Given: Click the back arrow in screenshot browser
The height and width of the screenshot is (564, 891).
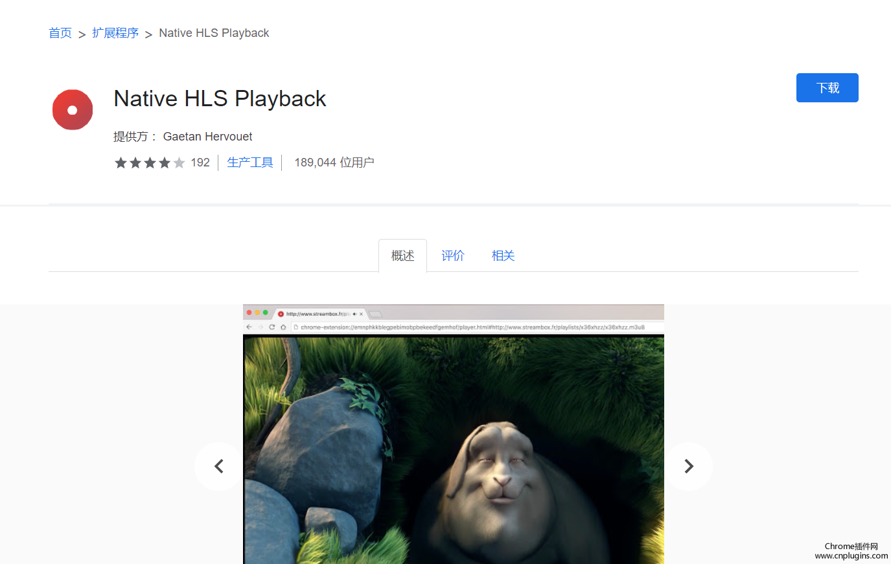Looking at the screenshot, I should pos(249,327).
